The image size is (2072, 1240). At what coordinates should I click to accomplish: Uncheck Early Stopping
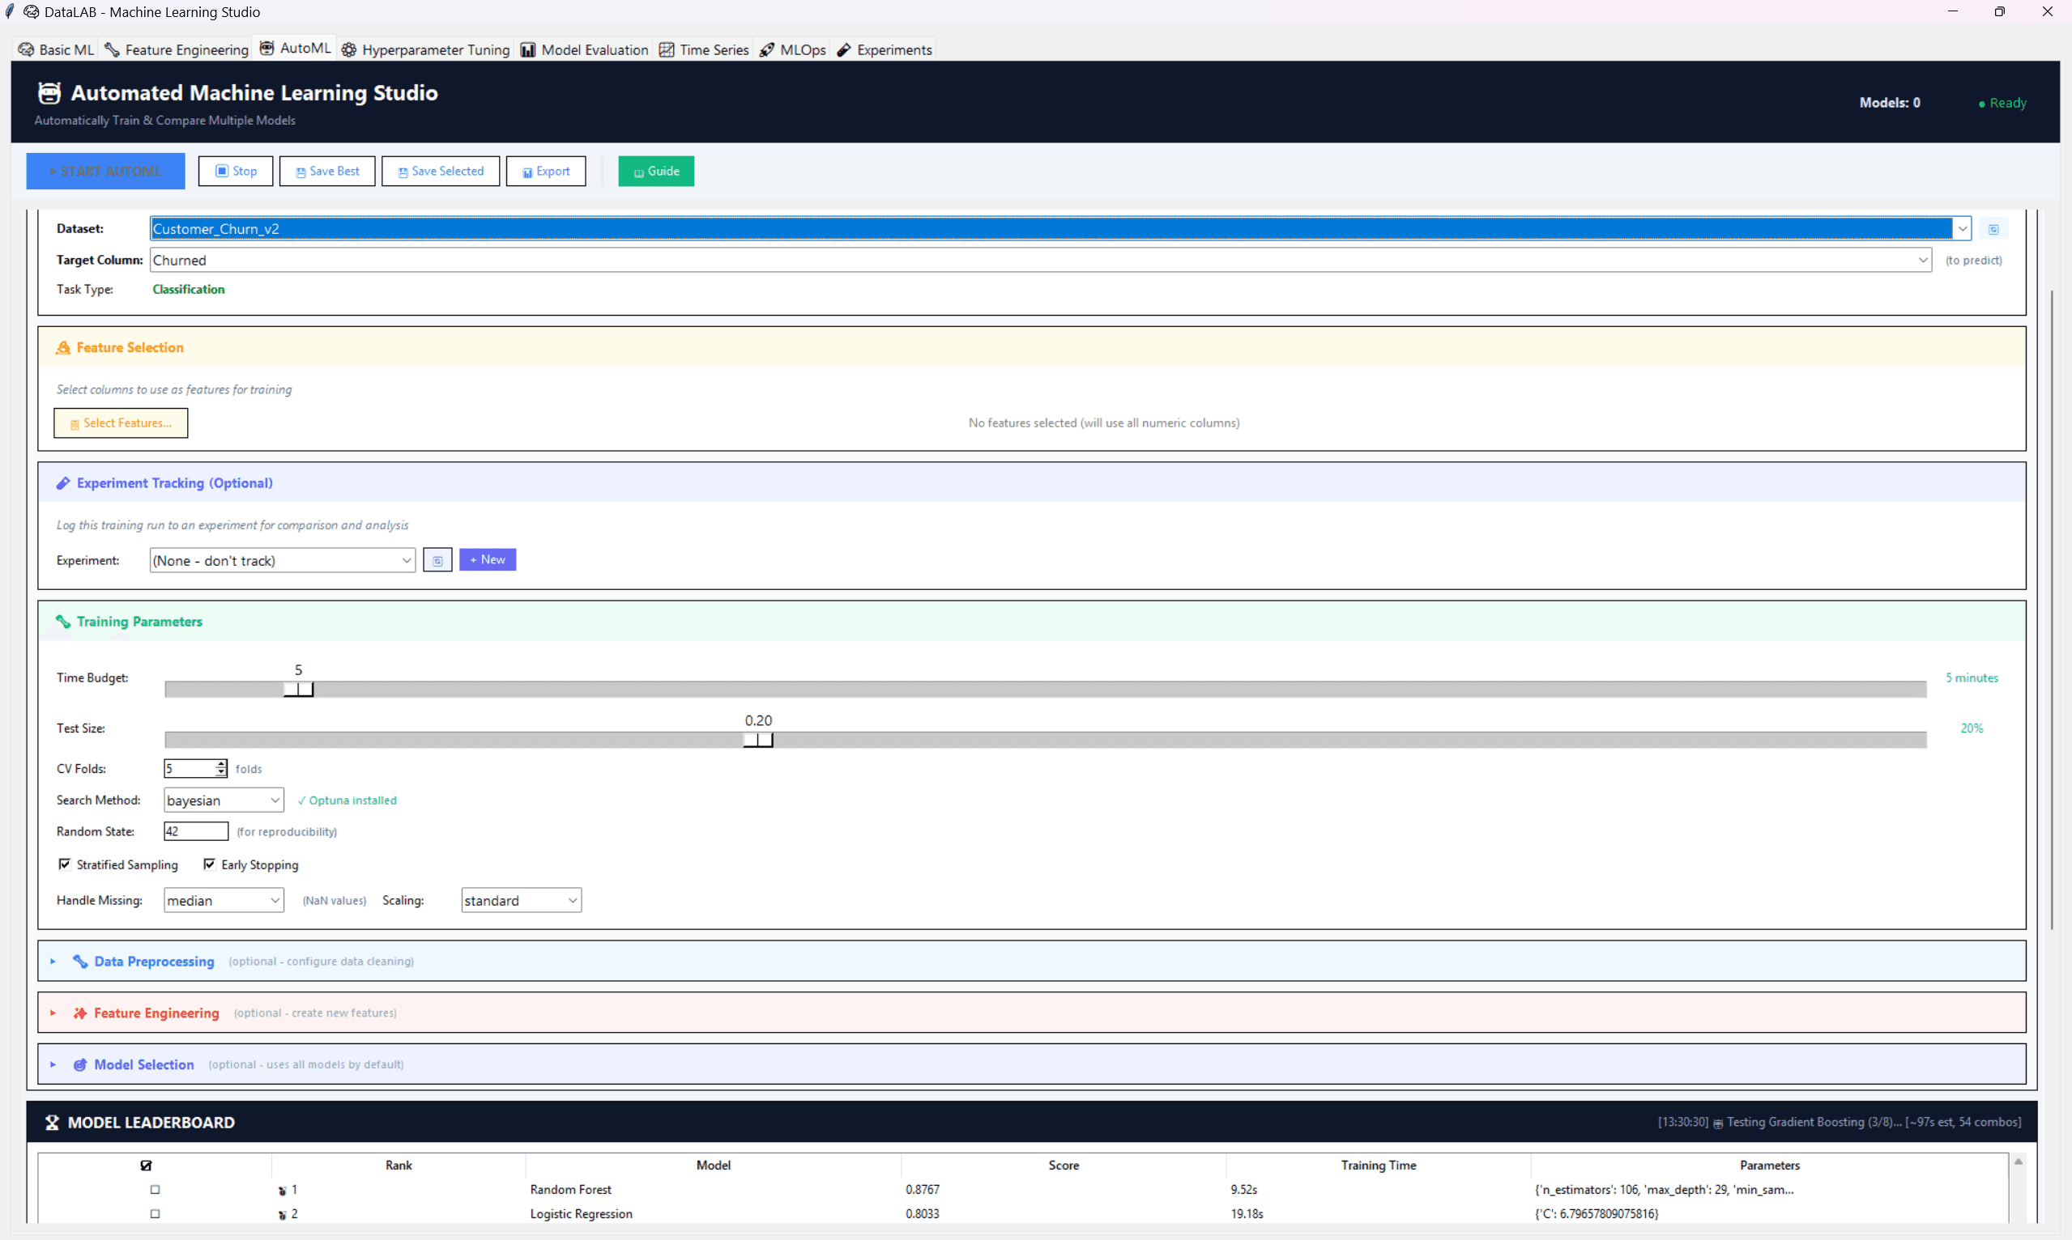pos(210,864)
